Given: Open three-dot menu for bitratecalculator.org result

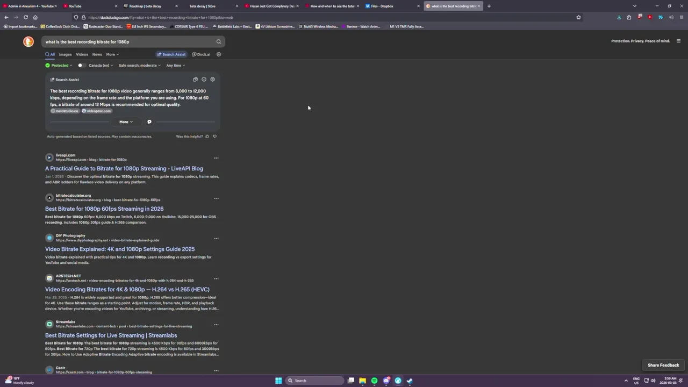Looking at the screenshot, I should click(216, 198).
